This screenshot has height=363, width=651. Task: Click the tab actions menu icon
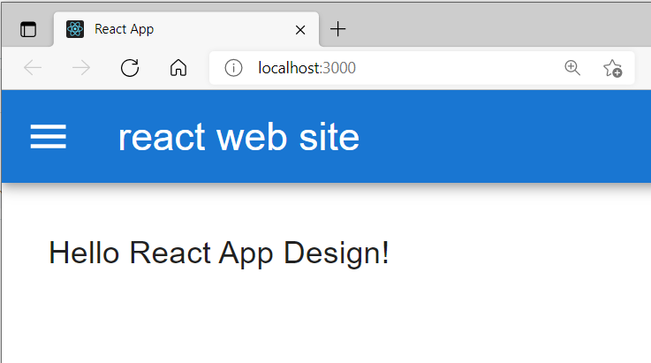click(x=28, y=29)
